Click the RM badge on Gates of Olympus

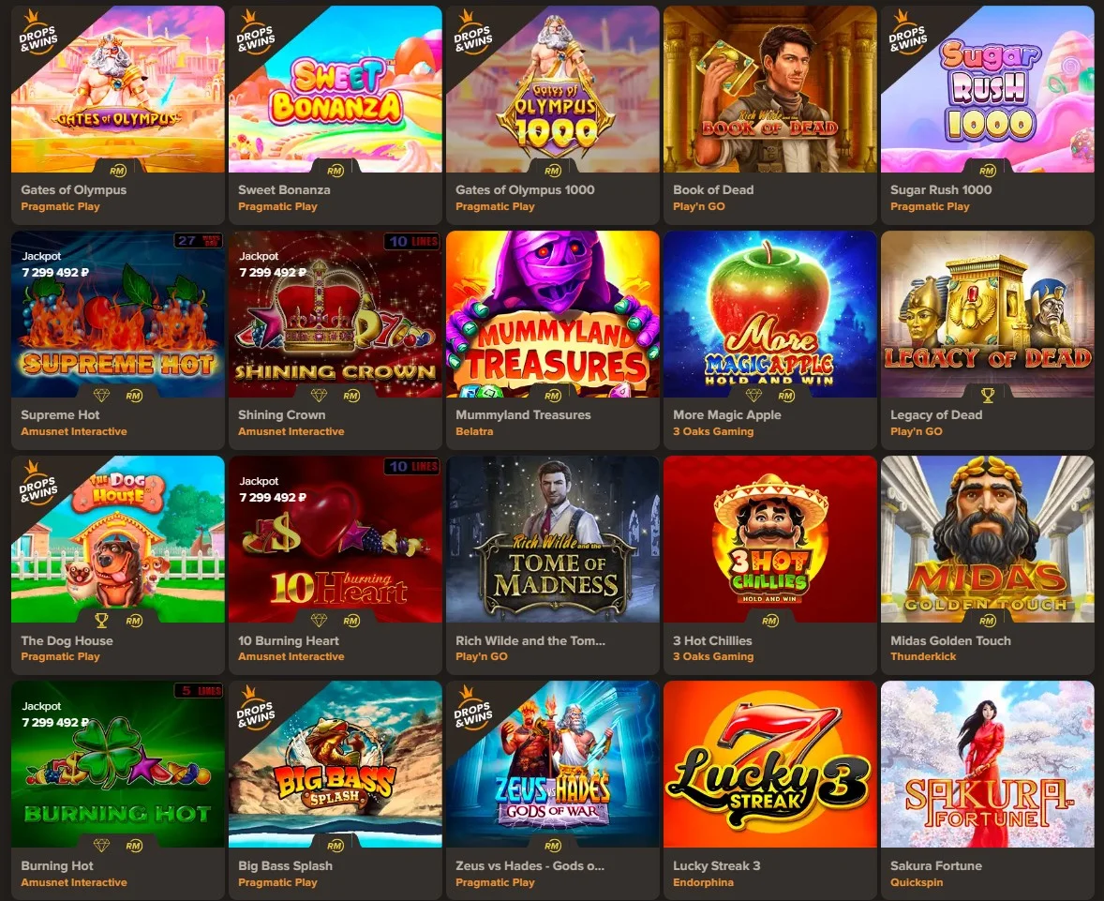(x=117, y=171)
